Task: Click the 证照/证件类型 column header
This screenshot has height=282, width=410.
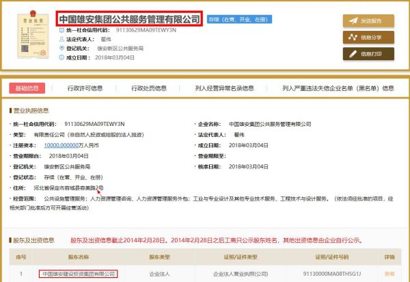Action: coord(241,257)
